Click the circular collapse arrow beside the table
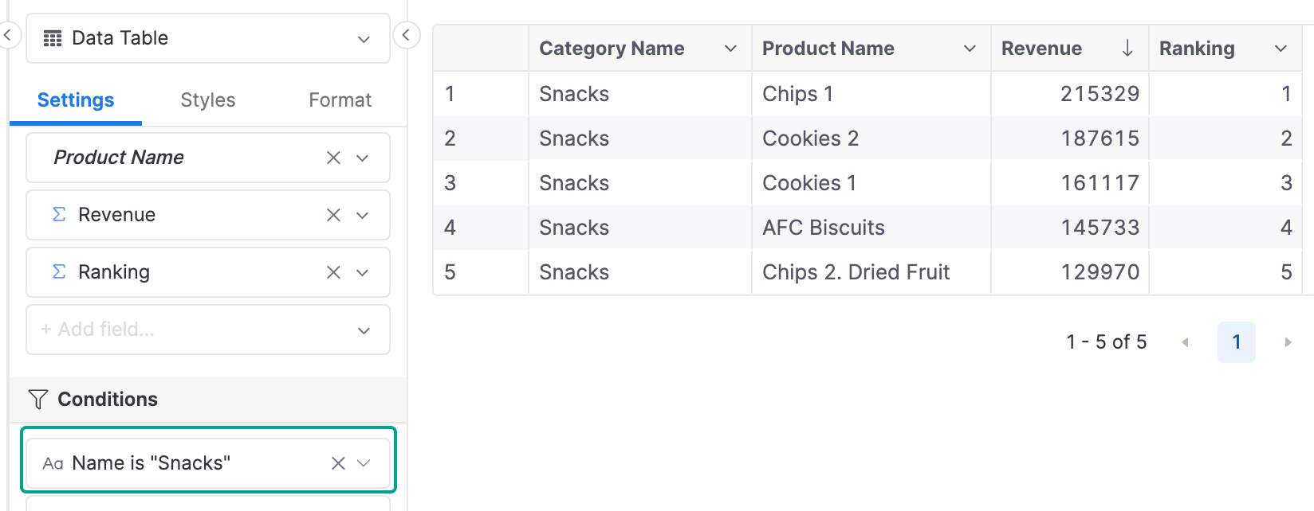The width and height of the screenshot is (1314, 511). coord(407,35)
